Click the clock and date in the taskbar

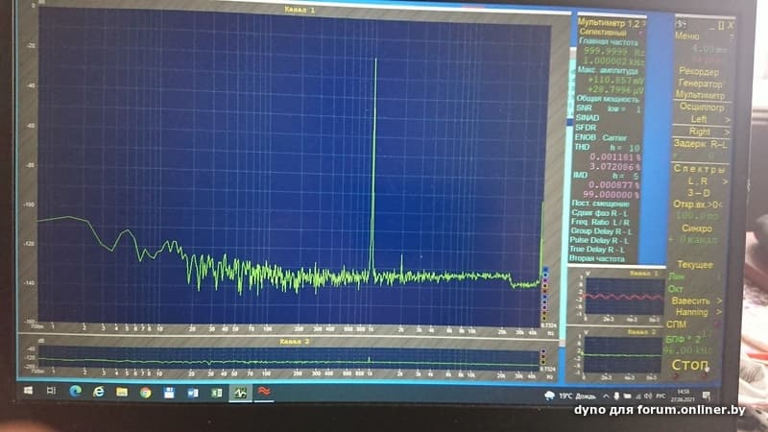click(683, 396)
